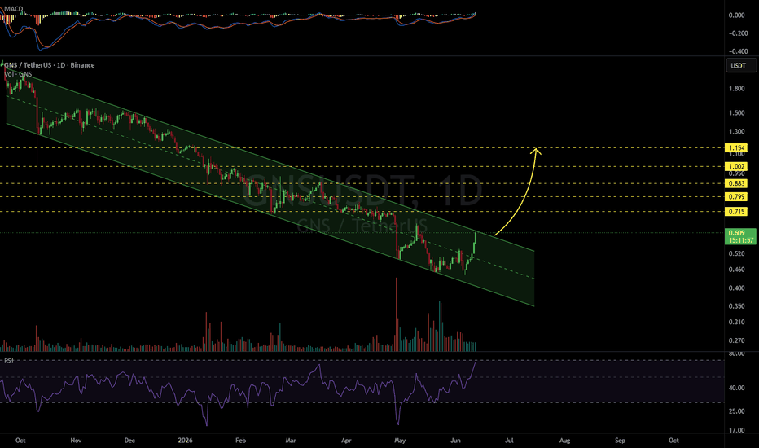This screenshot has width=759, height=448.
Task: Click the Jun date on time axis
Action: [x=455, y=440]
